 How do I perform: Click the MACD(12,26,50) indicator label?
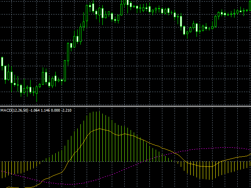[x=15, y=110]
